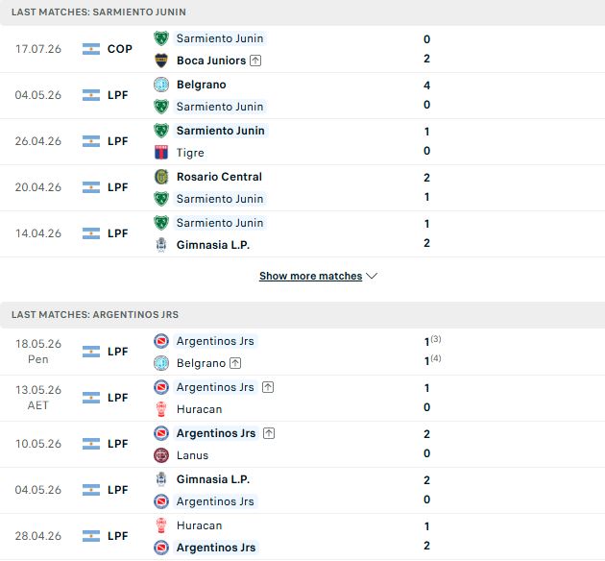Open the 18.05.26 penalty shootout match row

[302, 352]
